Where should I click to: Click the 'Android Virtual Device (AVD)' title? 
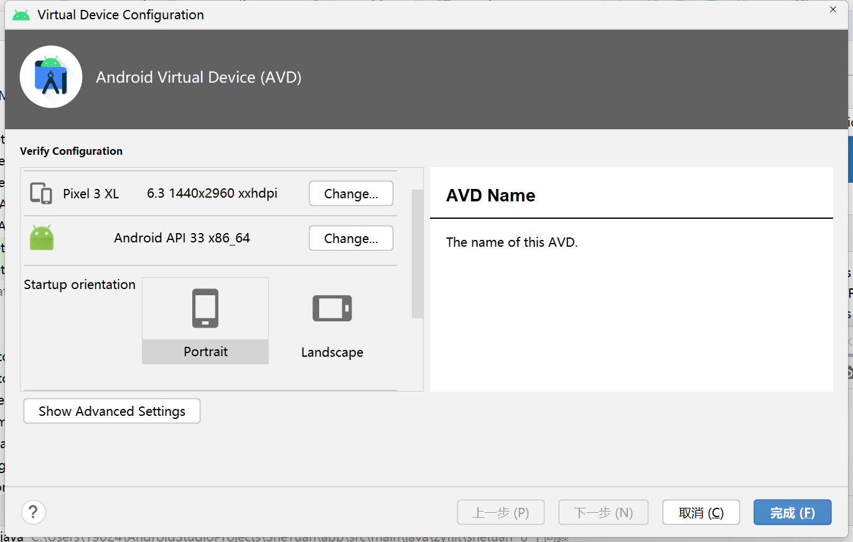pos(198,77)
